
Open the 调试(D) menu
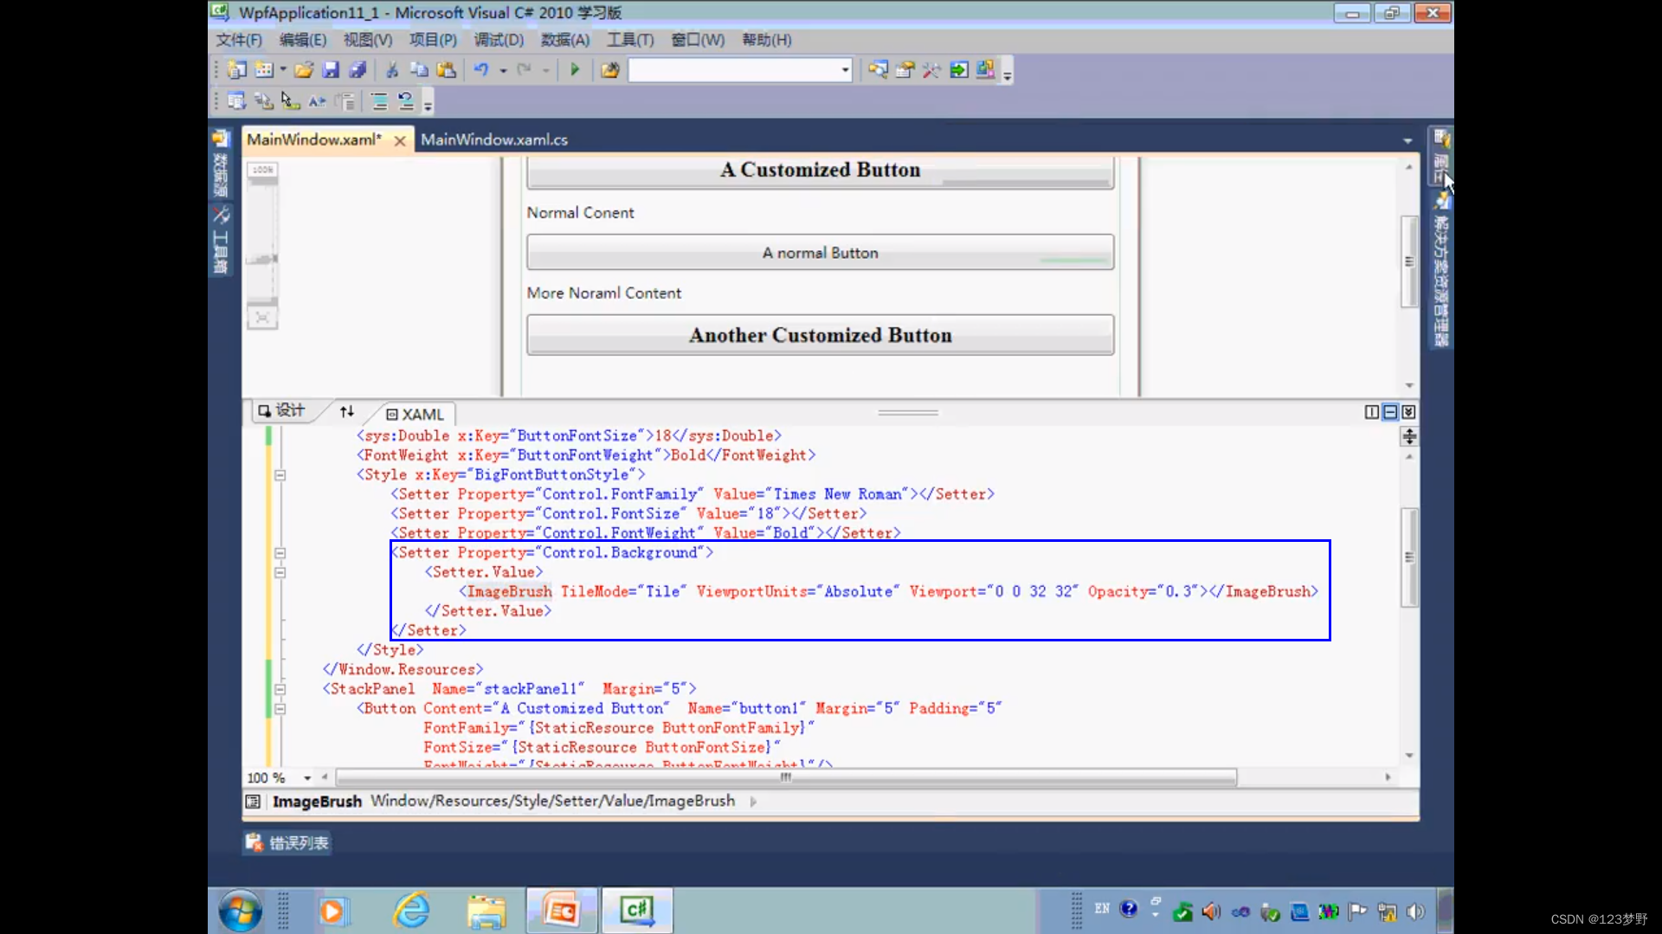click(499, 40)
